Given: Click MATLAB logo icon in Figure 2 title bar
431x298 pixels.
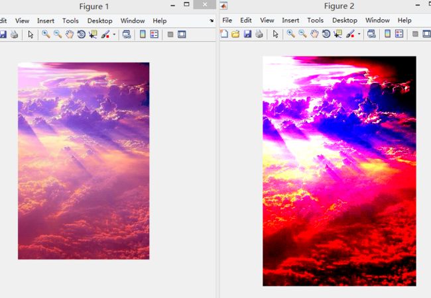Looking at the screenshot, I should tap(223, 5).
